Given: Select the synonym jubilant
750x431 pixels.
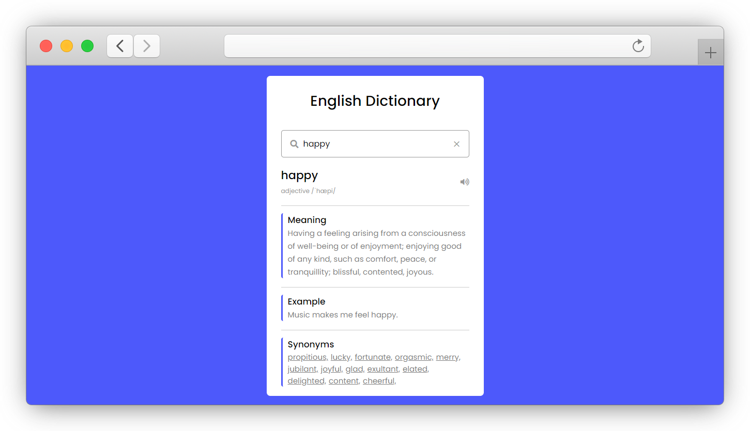Looking at the screenshot, I should point(302,369).
